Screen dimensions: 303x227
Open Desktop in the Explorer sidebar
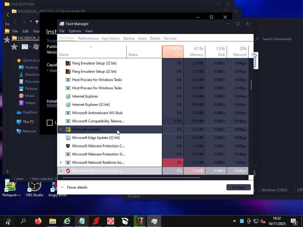click(28, 67)
